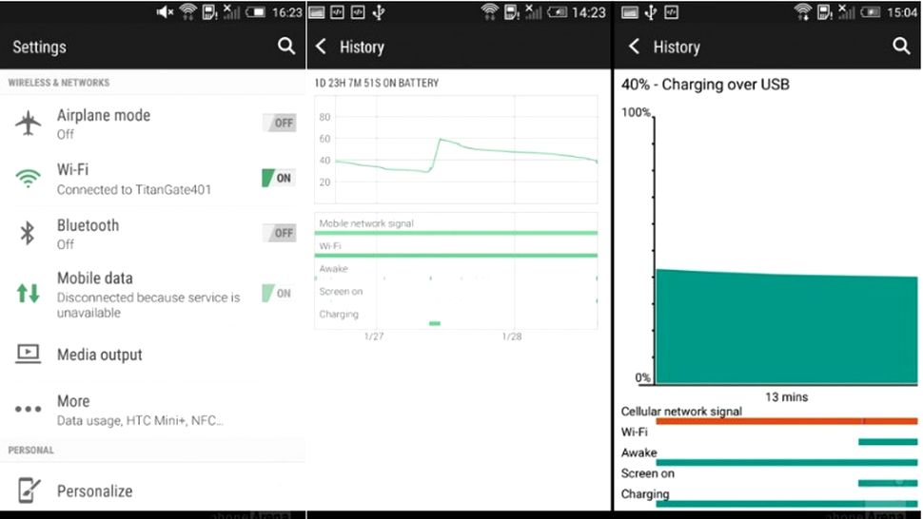The height and width of the screenshot is (519, 923).
Task: Enable the Bluetooth toggle
Action: pos(280,233)
